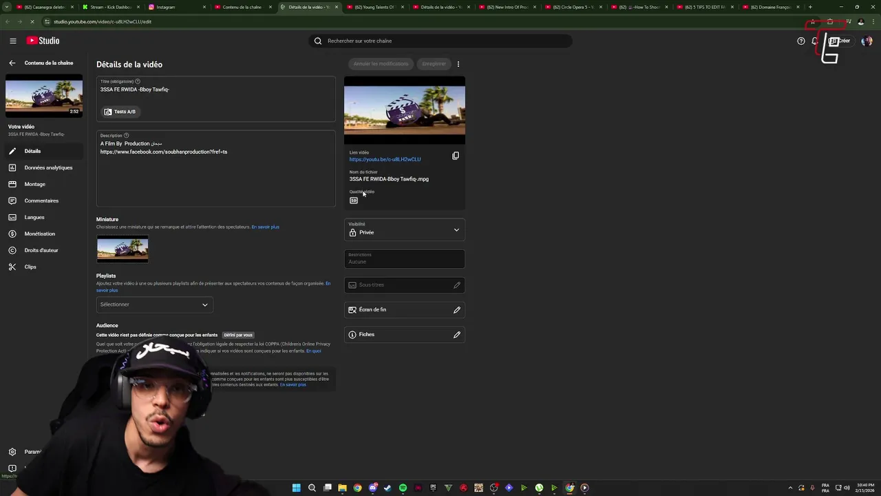
Task: Open Clips in the sidebar
Action: click(43, 267)
